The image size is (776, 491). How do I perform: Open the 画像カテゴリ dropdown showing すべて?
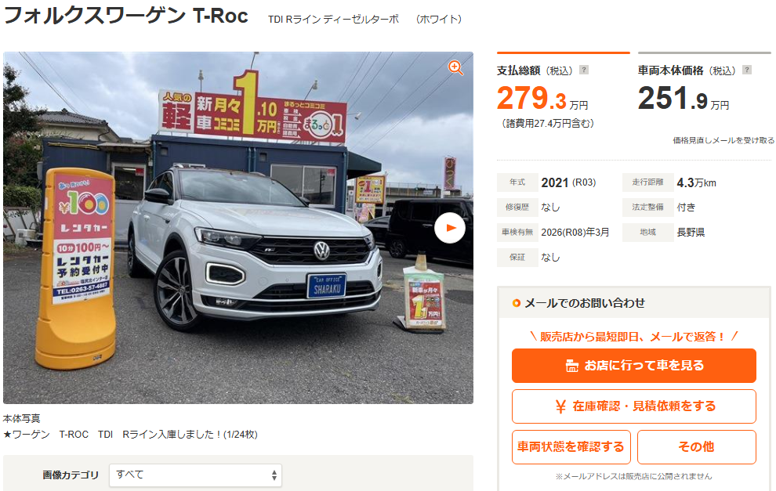tap(195, 475)
